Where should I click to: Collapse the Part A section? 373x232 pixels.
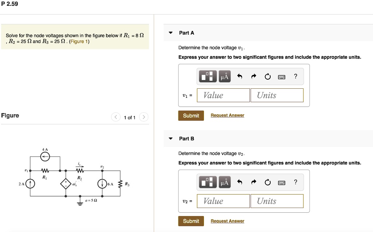click(x=170, y=32)
